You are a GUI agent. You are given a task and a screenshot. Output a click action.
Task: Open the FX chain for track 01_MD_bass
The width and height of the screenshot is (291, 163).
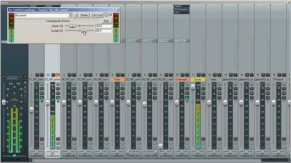[42, 98]
